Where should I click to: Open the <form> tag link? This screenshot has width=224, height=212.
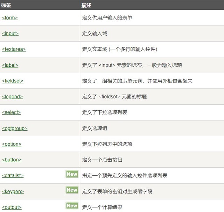click(10, 18)
